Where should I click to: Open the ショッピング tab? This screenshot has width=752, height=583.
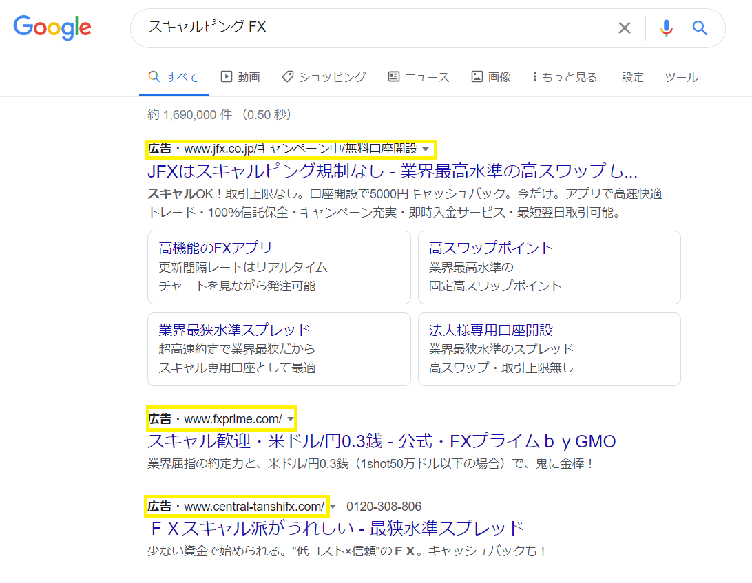coord(324,76)
